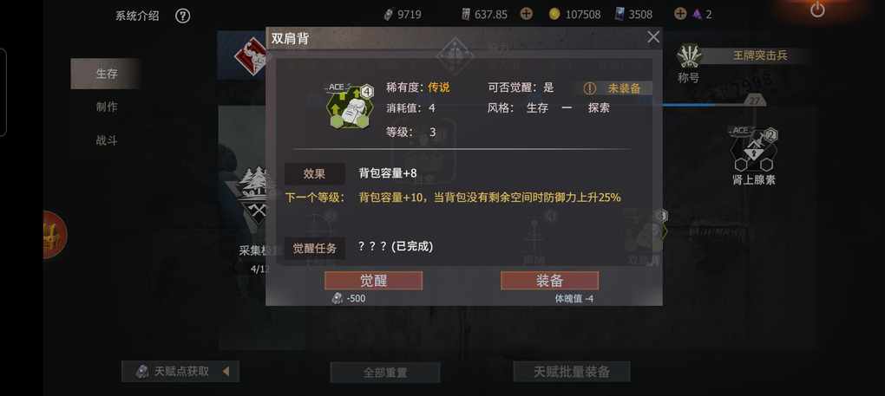Click the 天赋批量装备 button

point(572,371)
